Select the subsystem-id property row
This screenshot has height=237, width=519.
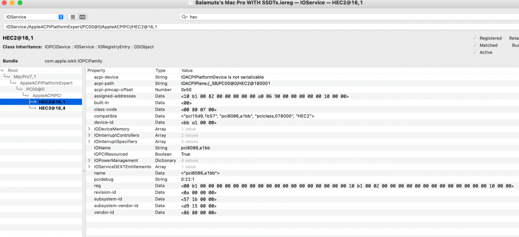point(303,199)
